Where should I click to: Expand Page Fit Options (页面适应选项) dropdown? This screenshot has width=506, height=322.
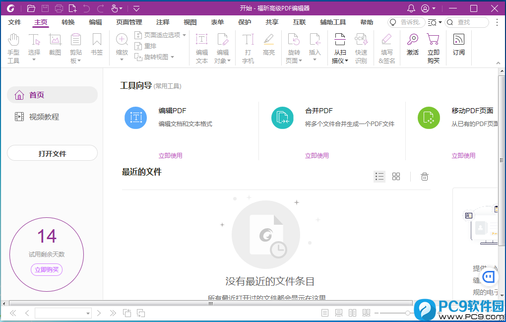coord(184,35)
